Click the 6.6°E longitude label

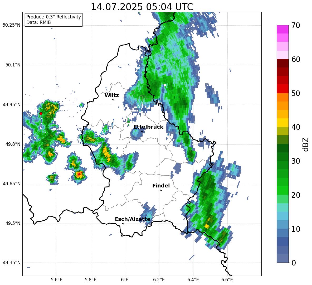(227, 280)
